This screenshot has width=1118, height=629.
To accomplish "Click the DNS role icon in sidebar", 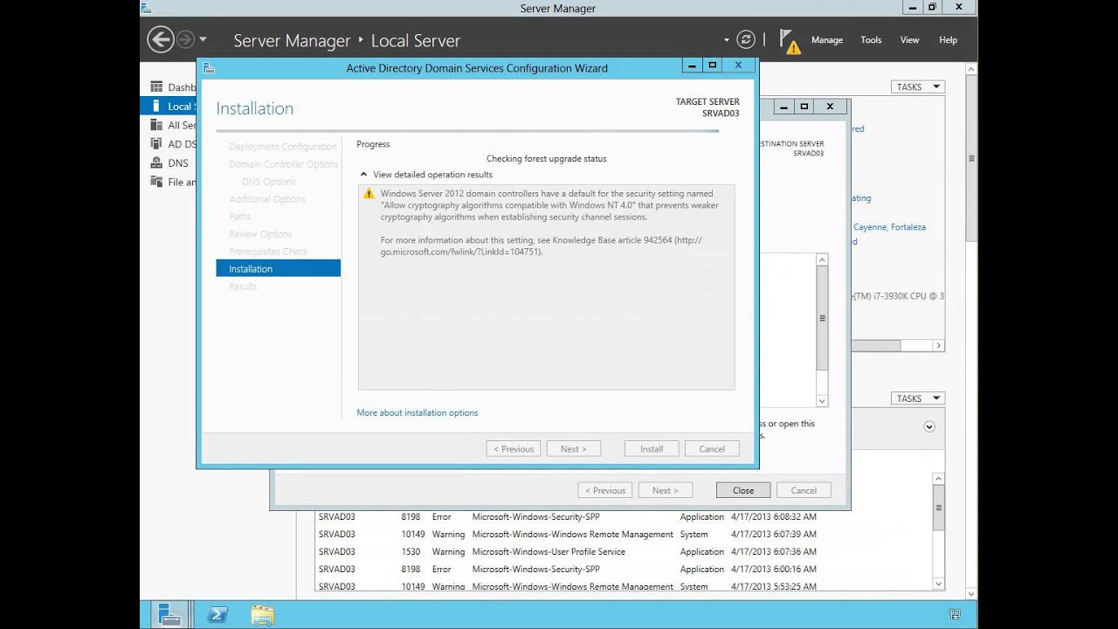I will (x=156, y=163).
